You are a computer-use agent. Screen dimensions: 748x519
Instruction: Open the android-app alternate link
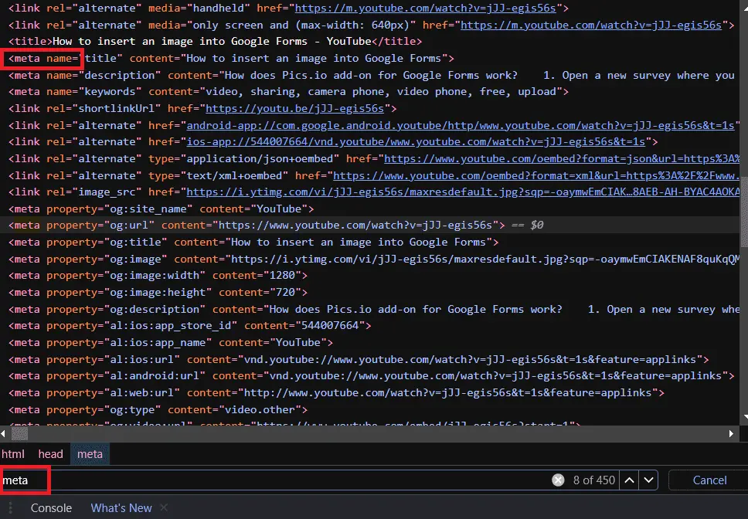click(x=461, y=125)
